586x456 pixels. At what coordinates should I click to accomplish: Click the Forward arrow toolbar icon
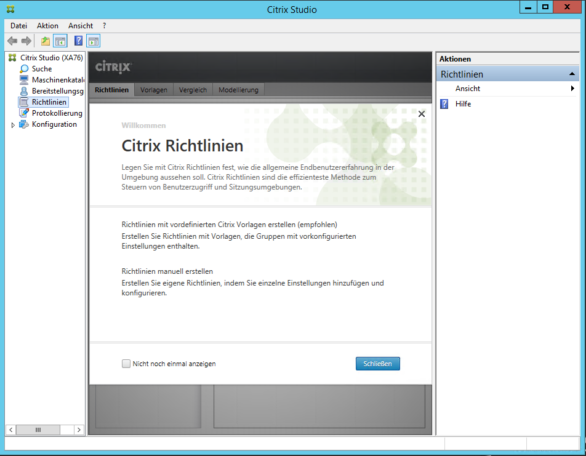point(26,41)
